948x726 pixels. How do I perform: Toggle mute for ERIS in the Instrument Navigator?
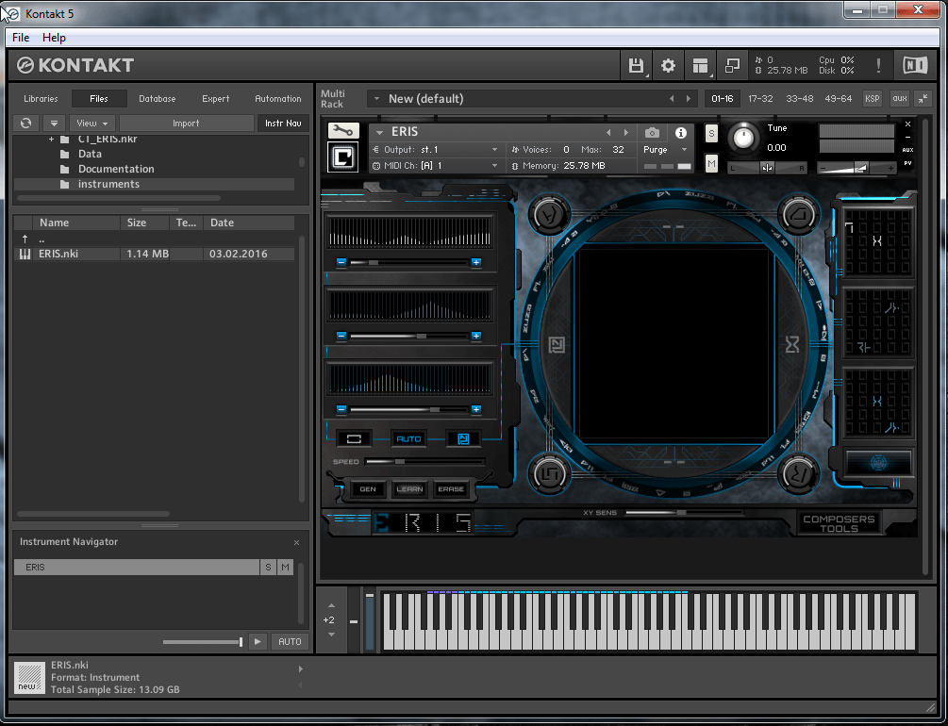pyautogui.click(x=285, y=567)
